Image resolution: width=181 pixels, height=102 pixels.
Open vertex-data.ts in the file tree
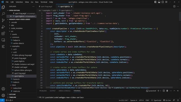[x=18, y=43]
